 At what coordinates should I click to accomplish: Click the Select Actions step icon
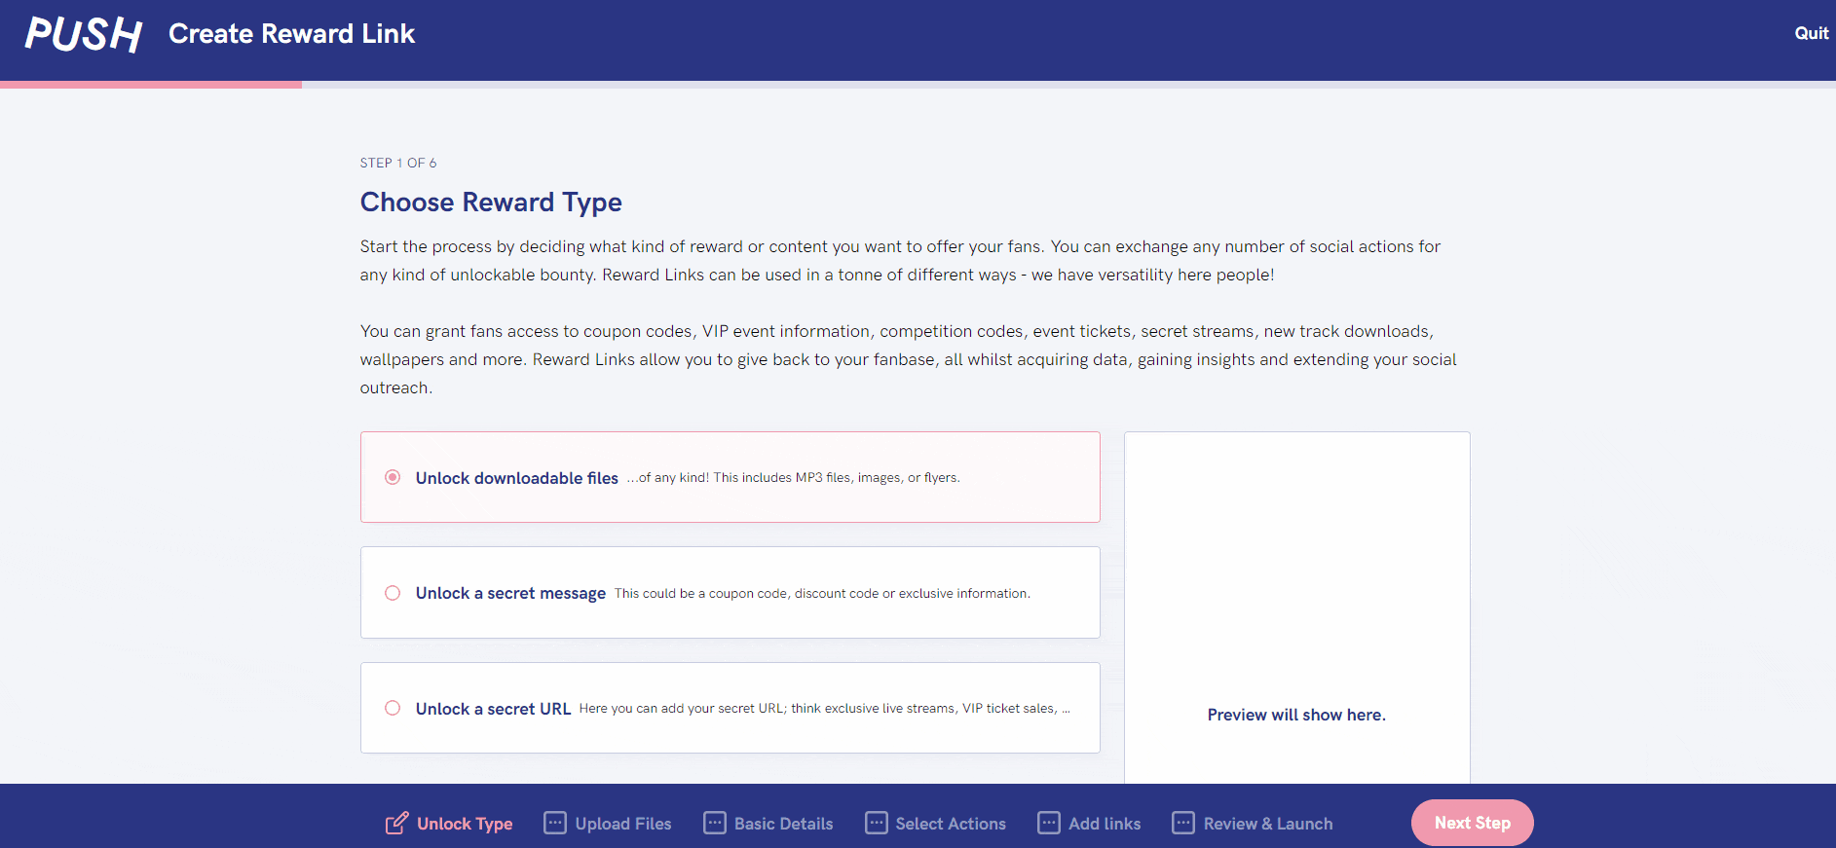pyautogui.click(x=877, y=823)
